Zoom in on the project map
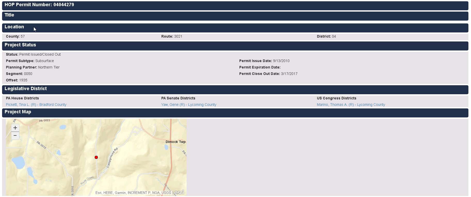Screen dimensions: 471x197 coord(15,128)
